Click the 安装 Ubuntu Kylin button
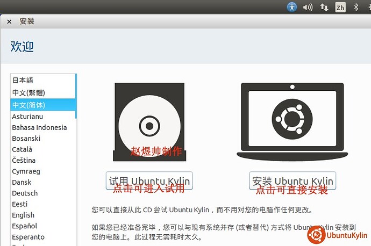The image size is (371, 246). point(292,181)
